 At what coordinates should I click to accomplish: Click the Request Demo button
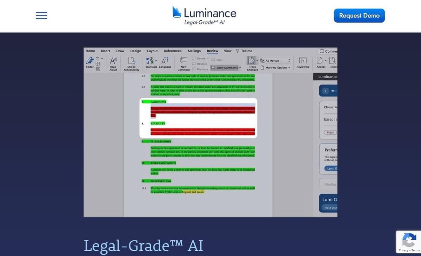coord(359,15)
